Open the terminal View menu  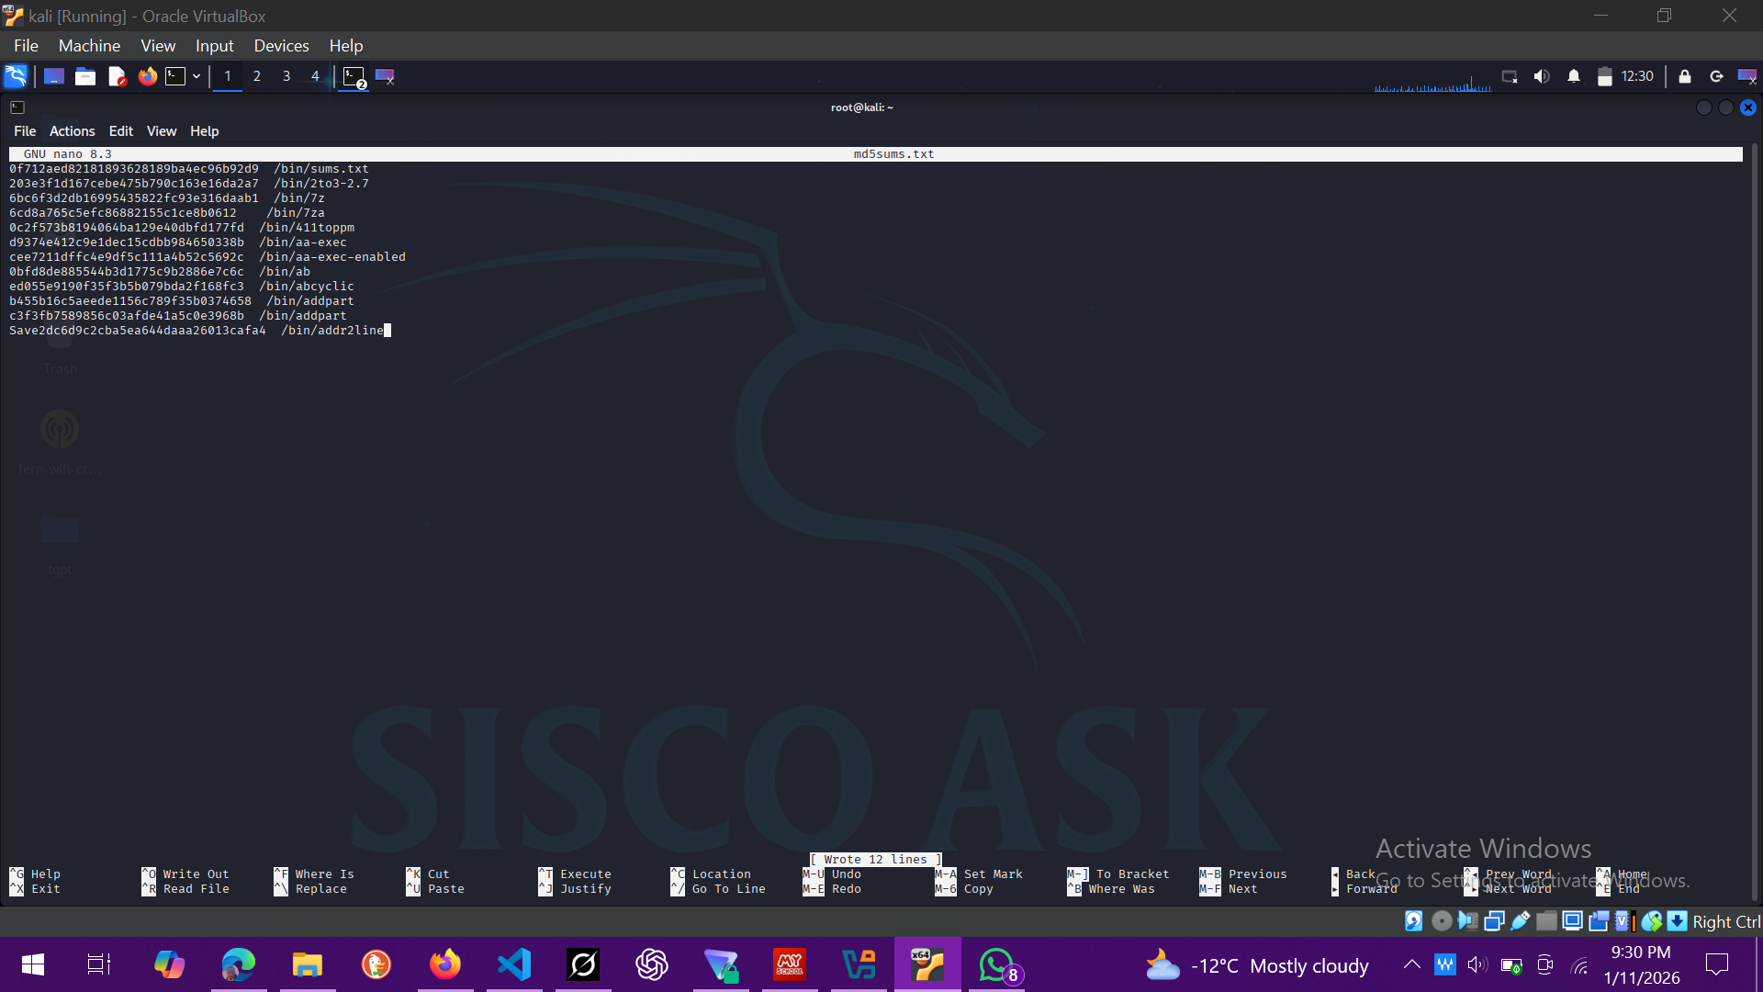(162, 131)
